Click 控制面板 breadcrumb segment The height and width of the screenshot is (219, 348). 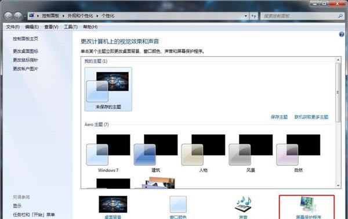pos(50,16)
